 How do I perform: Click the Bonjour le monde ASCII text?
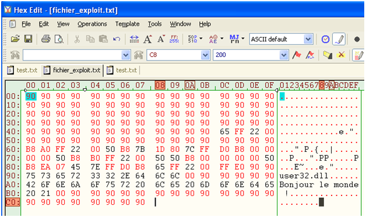319,184
